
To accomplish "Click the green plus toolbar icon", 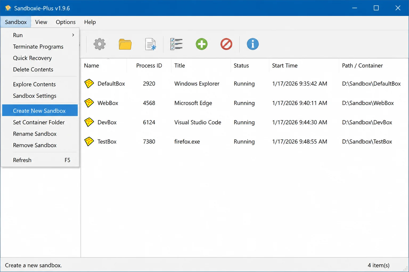I will tap(202, 44).
